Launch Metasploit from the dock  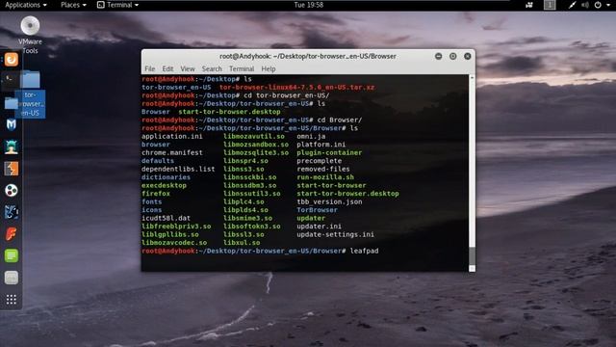(12, 124)
